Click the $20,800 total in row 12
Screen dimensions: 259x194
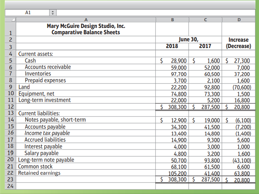pyautogui.click(x=238, y=107)
